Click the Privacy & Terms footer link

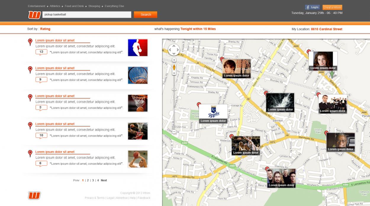pyautogui.click(x=94, y=198)
